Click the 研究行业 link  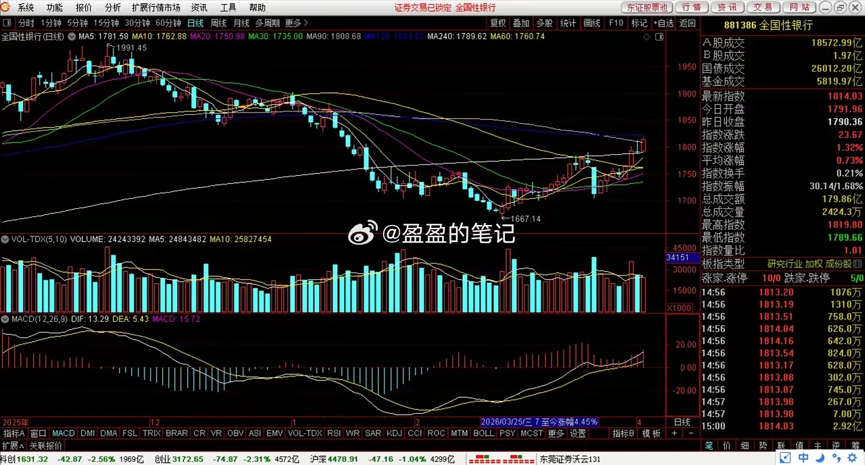click(x=785, y=264)
